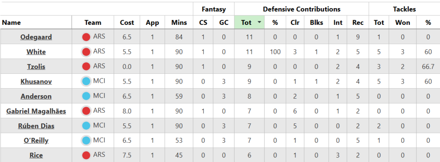Click the Fantasy group header
This screenshot has height=162, width=440.
click(x=214, y=9)
